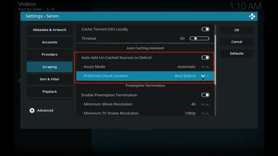The height and width of the screenshot is (156, 278).
Task: Click the 1080p TV resolution value
Action: [x=190, y=113]
